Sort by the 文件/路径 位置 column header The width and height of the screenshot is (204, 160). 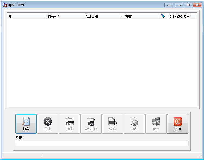click(178, 16)
